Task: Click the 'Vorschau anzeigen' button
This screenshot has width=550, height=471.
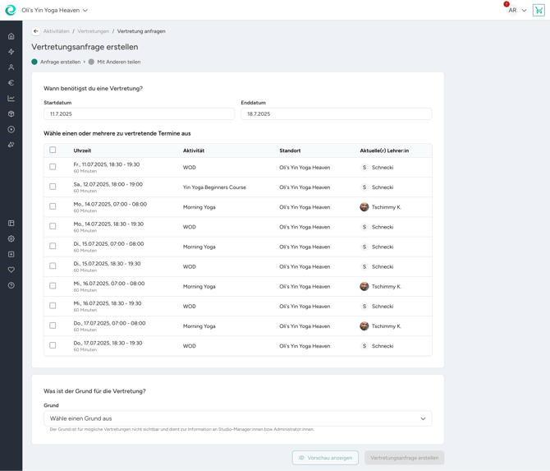Action: (x=325, y=458)
